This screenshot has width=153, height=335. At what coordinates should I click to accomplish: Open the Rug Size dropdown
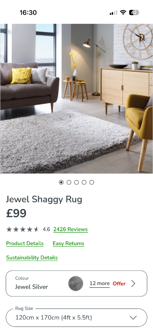click(x=76, y=317)
